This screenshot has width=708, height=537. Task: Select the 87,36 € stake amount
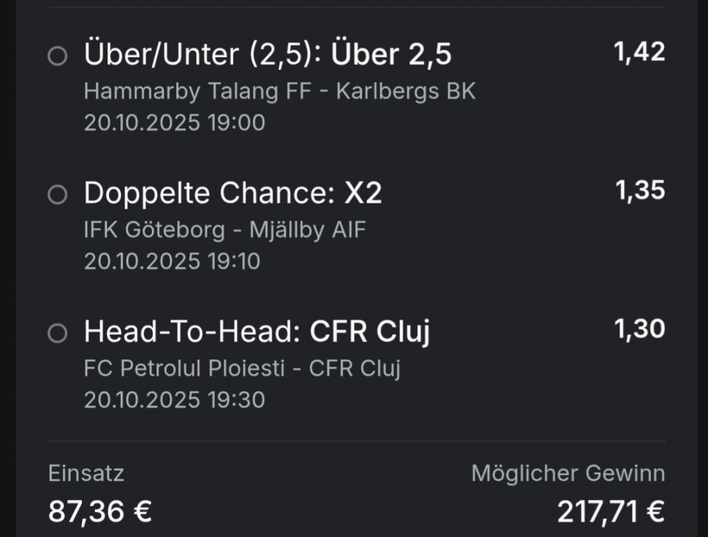pyautogui.click(x=100, y=510)
